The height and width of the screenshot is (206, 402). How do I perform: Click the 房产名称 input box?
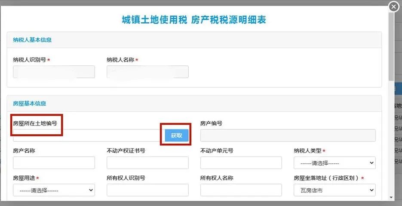click(54, 163)
